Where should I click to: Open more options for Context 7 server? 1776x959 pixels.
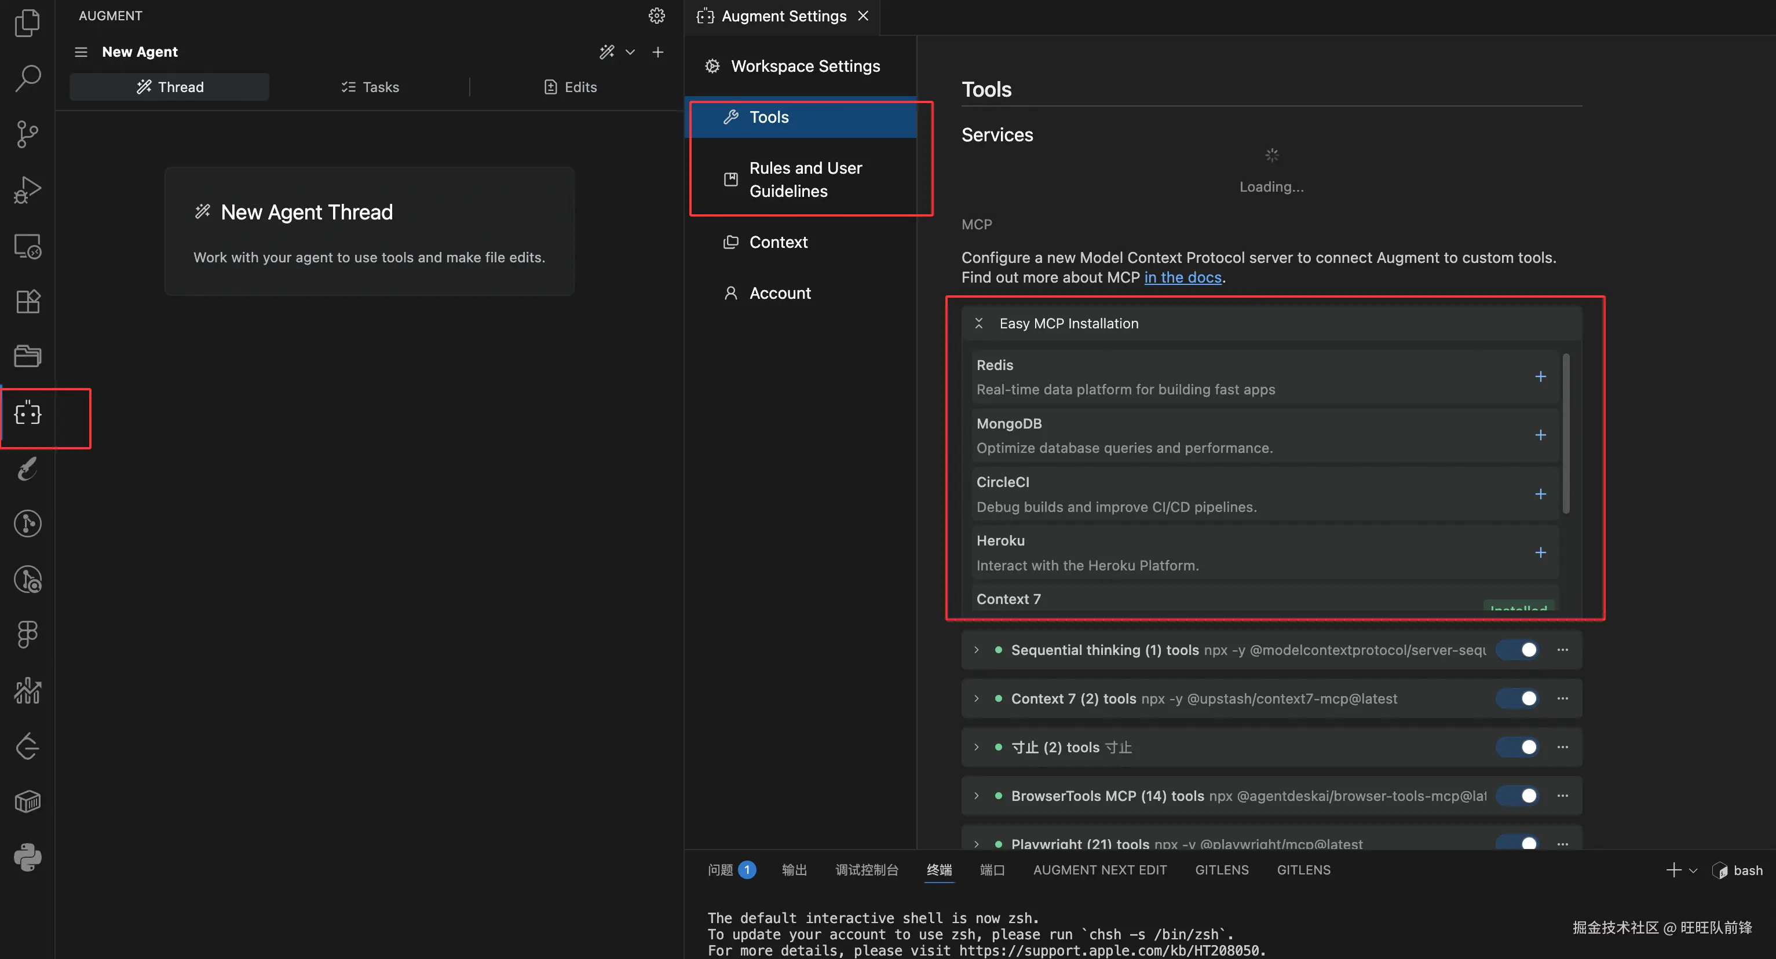click(1562, 698)
